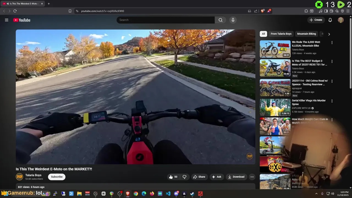Open options for BEST Budget E-Moto video
Viewport: 352px width, 198px height.
(332, 61)
